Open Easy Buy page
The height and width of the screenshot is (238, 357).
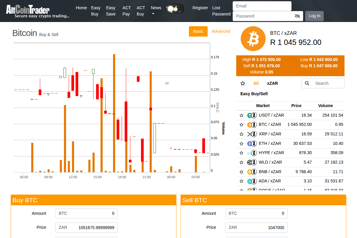point(96,11)
